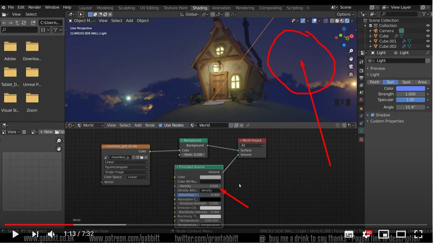The width and height of the screenshot is (434, 244).
Task: Open the outliner filter dropdown
Action: [x=425, y=14]
